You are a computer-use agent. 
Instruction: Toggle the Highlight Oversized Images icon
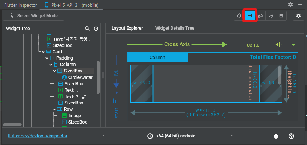[x=281, y=16]
